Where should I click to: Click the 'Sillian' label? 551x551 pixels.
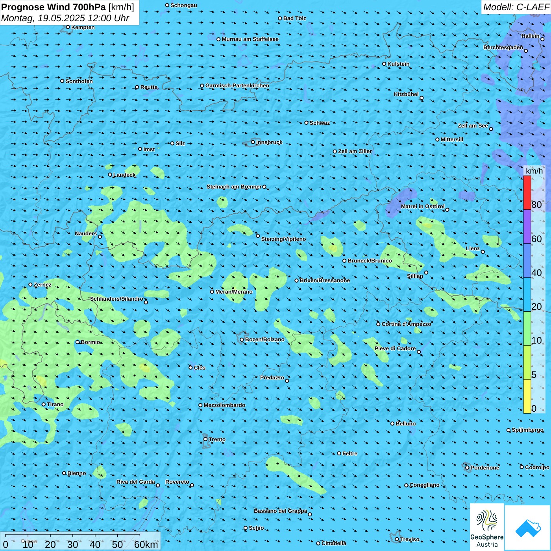(x=415, y=276)
